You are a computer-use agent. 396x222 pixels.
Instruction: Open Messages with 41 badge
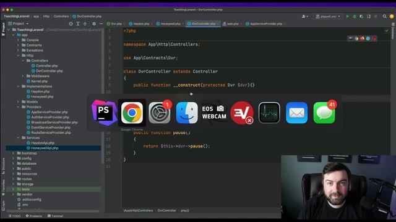click(x=324, y=113)
